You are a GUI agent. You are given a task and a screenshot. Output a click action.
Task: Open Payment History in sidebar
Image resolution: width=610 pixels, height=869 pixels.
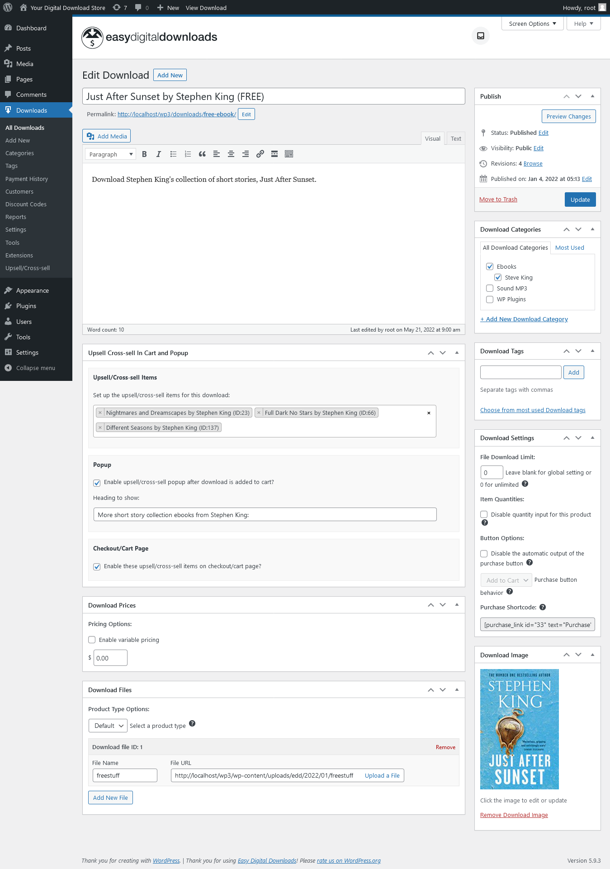27,179
